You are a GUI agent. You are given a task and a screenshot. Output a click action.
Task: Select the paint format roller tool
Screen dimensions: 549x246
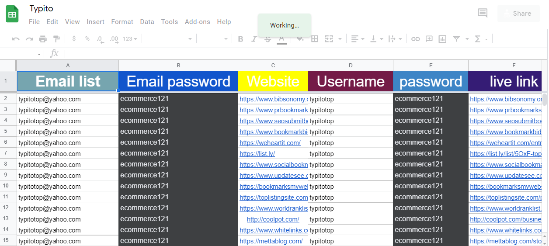(56, 39)
